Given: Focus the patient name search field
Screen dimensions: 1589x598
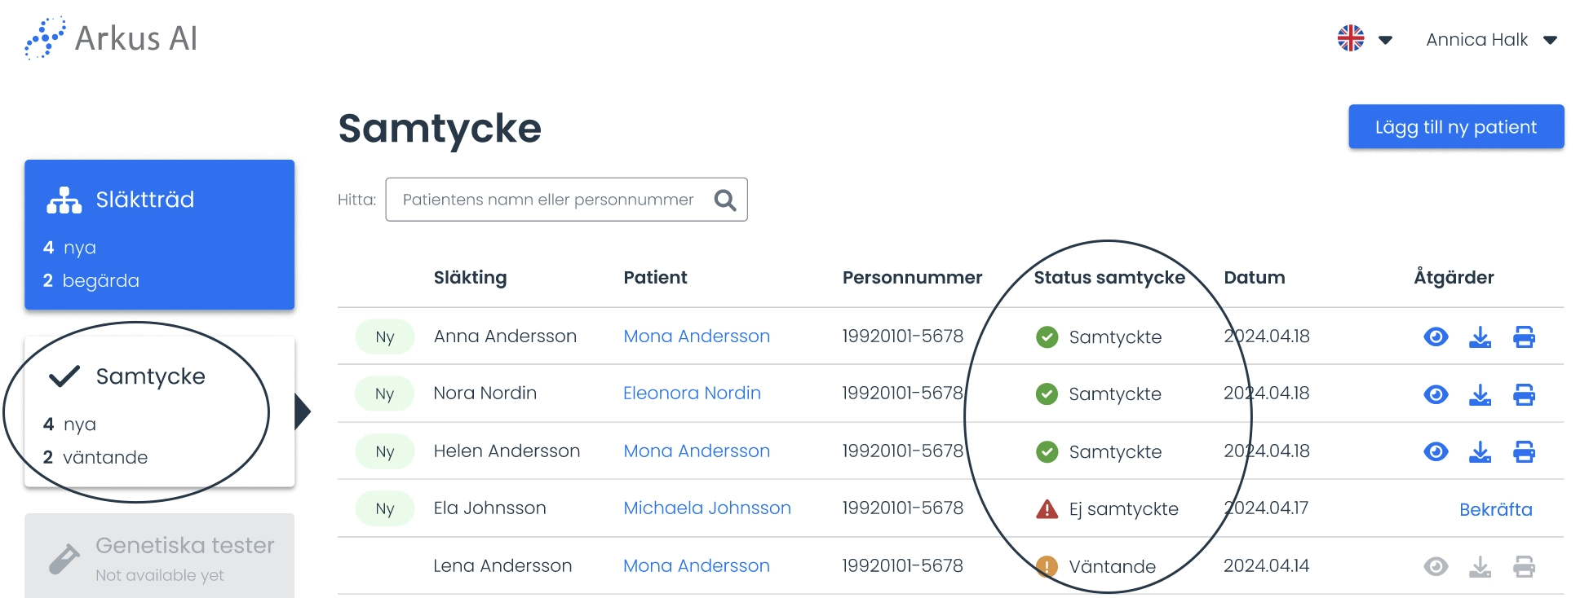Looking at the screenshot, I should click(566, 200).
